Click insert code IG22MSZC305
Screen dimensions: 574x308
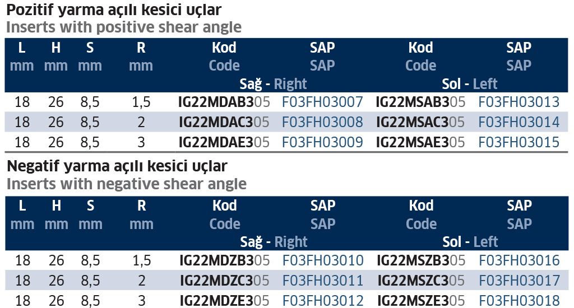click(x=421, y=281)
